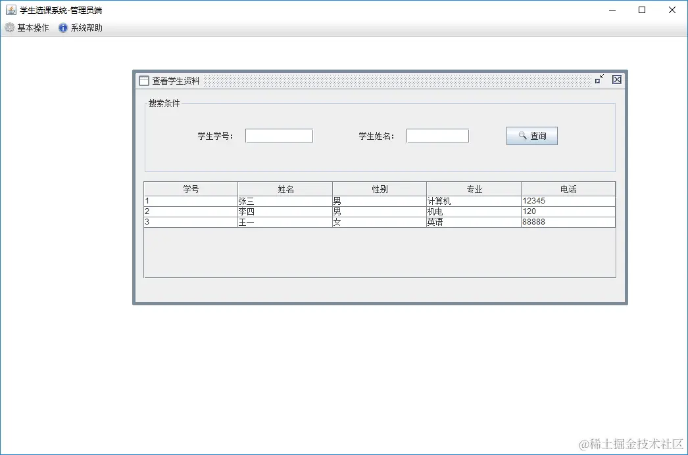Select the 英语 major cell

pyautogui.click(x=474, y=222)
